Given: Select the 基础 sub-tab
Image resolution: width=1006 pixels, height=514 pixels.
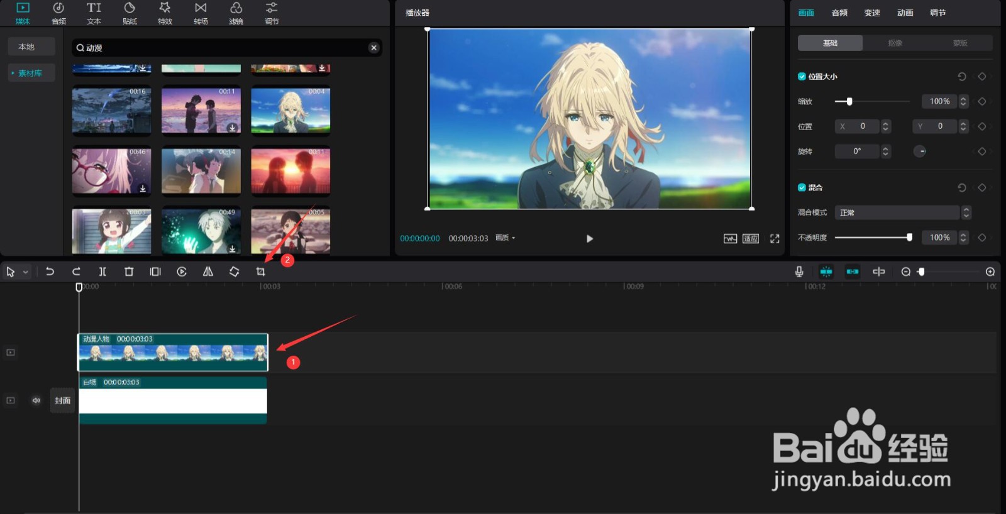Looking at the screenshot, I should point(830,43).
